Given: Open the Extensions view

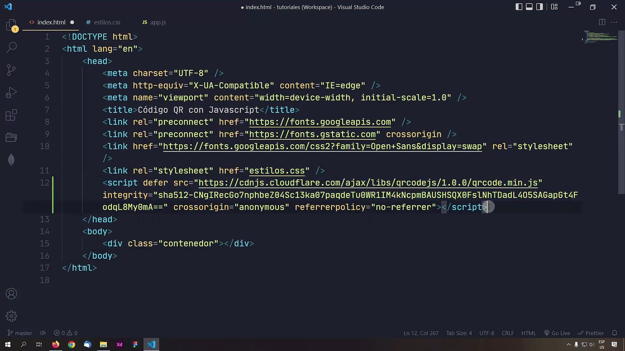Looking at the screenshot, I should click(12, 116).
